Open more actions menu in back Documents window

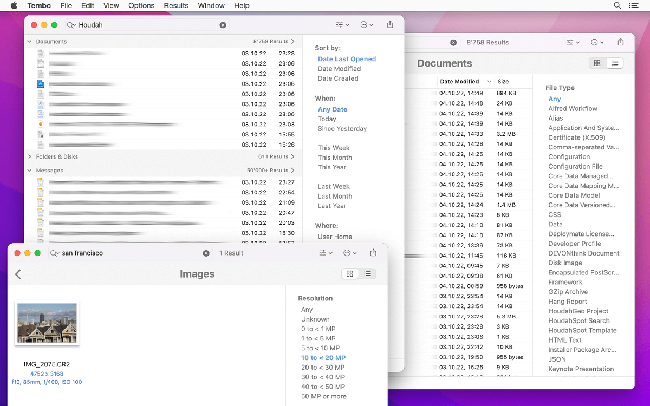tap(598, 42)
